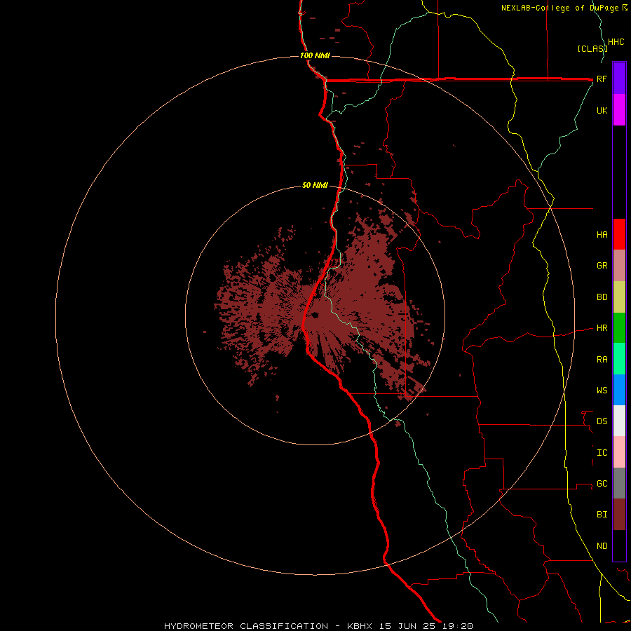Click the black ND legend swatch
This screenshot has height=631, width=631.
(619, 545)
